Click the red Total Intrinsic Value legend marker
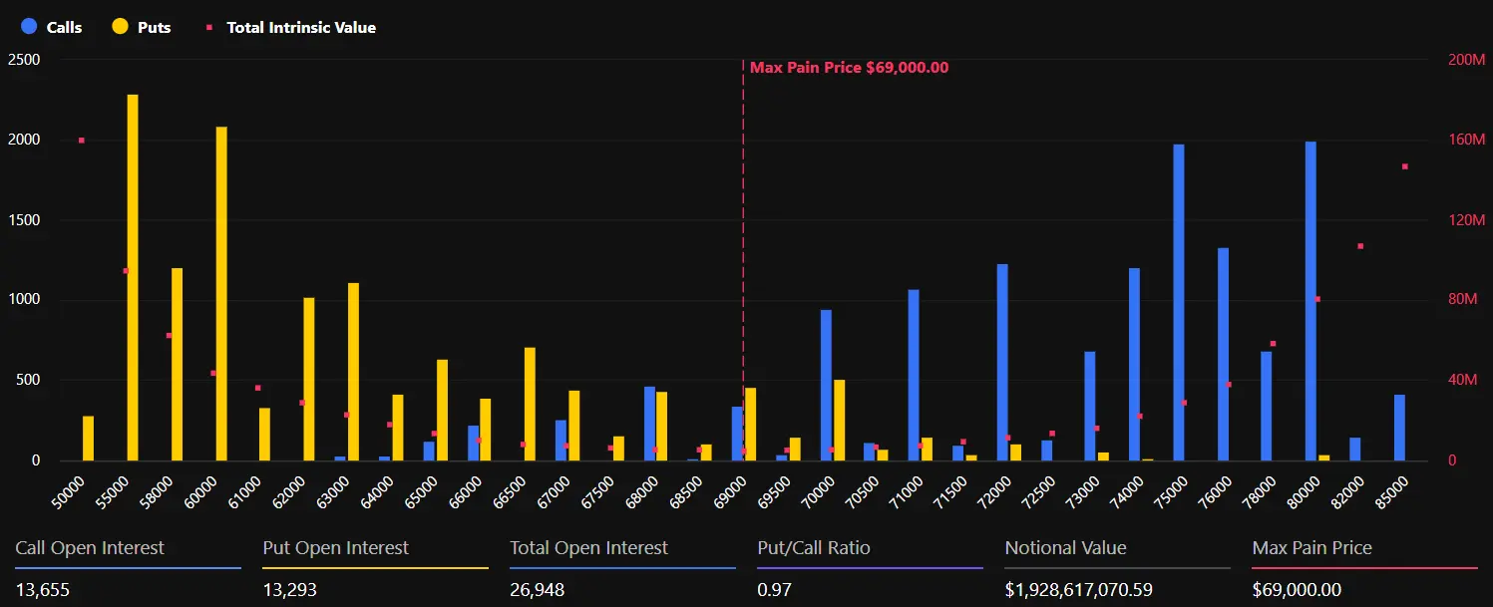The image size is (1493, 607). coord(210,28)
